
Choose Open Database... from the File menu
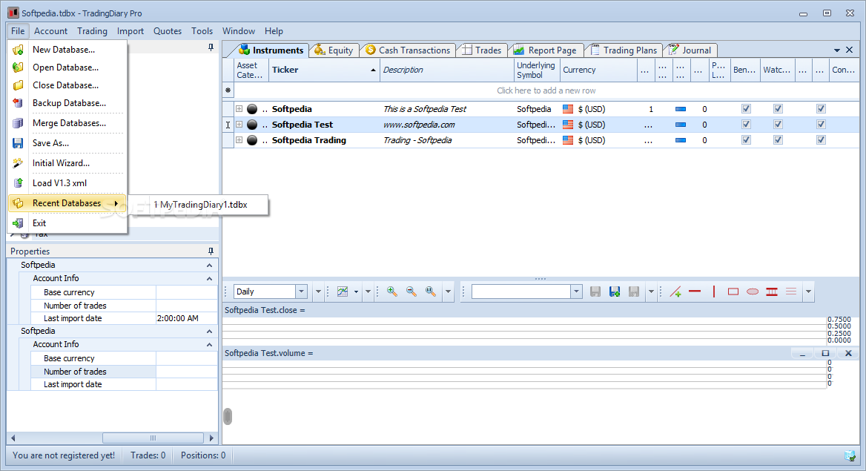coord(65,67)
